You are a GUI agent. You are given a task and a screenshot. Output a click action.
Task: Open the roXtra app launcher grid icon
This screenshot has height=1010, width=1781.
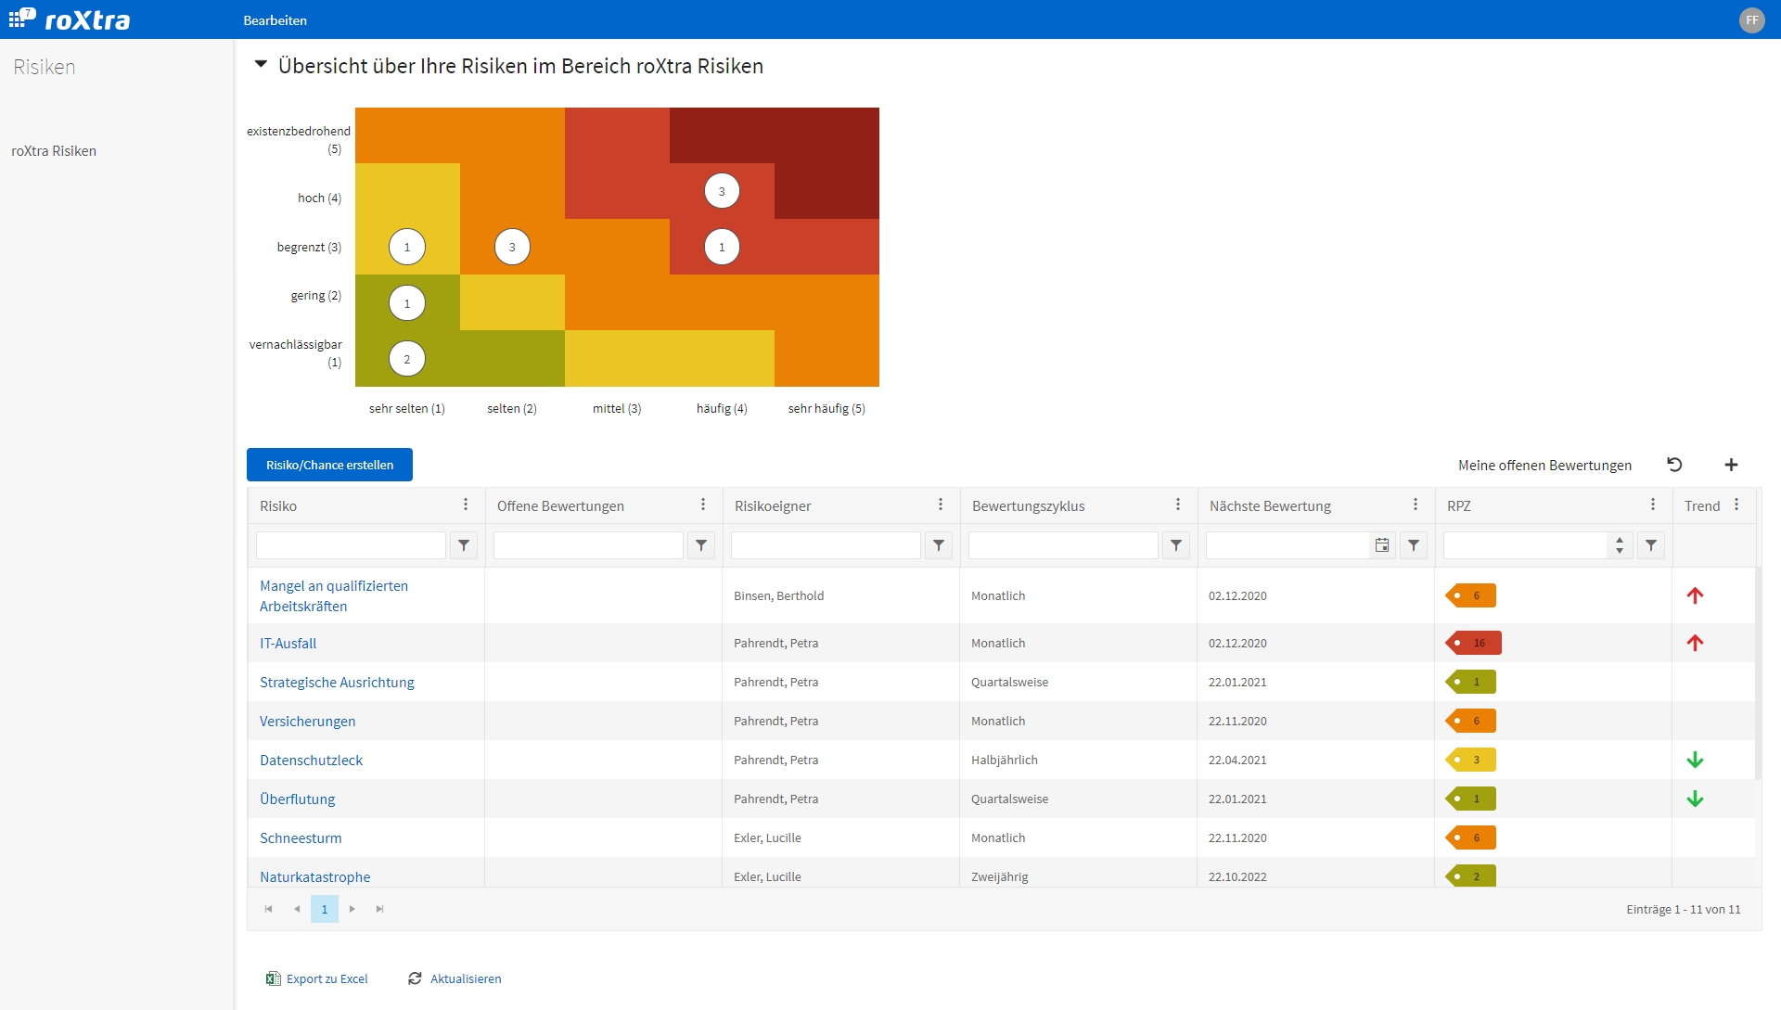pyautogui.click(x=17, y=19)
